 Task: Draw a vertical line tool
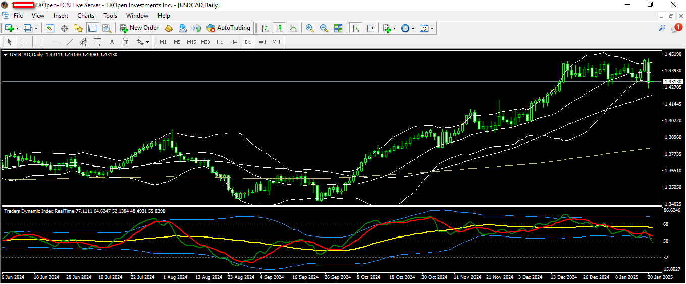point(41,42)
